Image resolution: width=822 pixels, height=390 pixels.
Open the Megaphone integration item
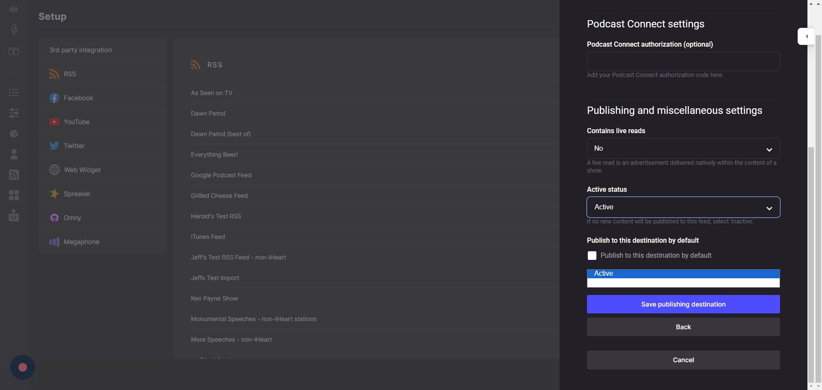pos(81,242)
